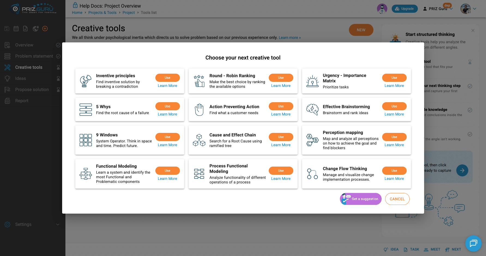Use the Perception mapping tool
This screenshot has height=256, width=486.
coord(394,137)
